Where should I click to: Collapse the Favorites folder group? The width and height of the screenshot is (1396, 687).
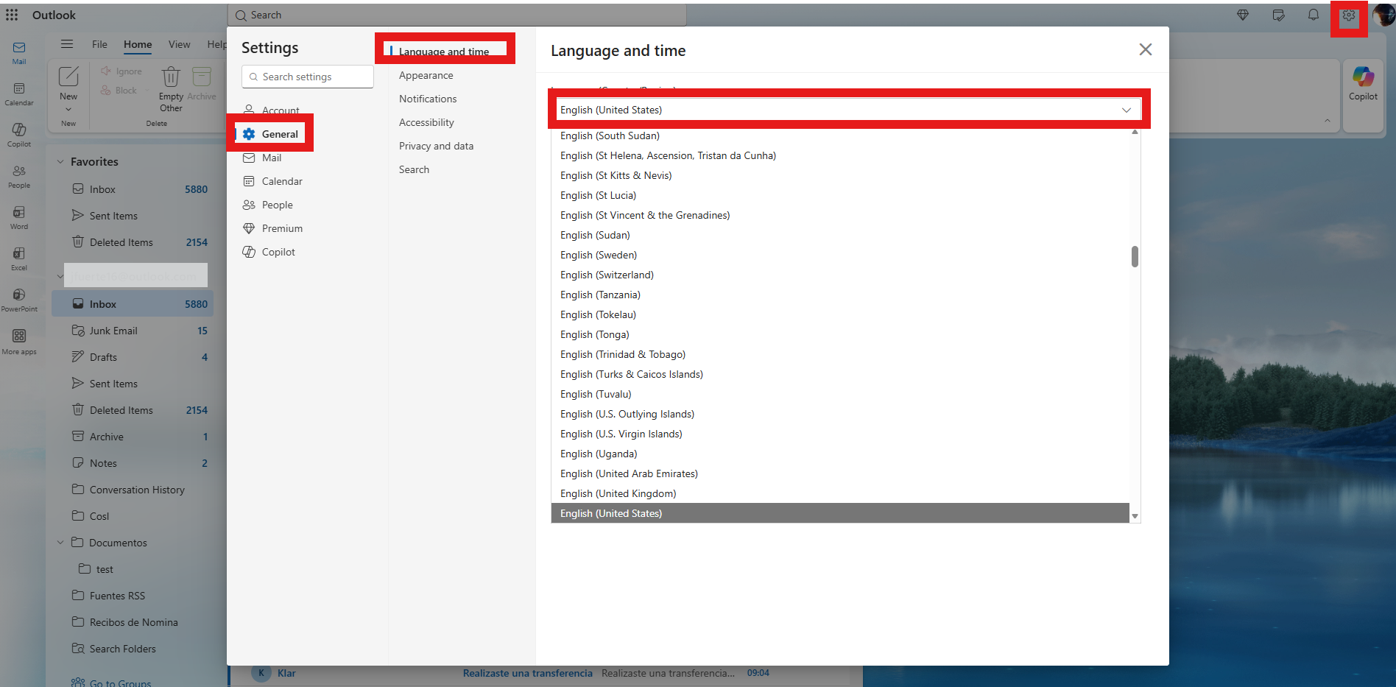[60, 162]
